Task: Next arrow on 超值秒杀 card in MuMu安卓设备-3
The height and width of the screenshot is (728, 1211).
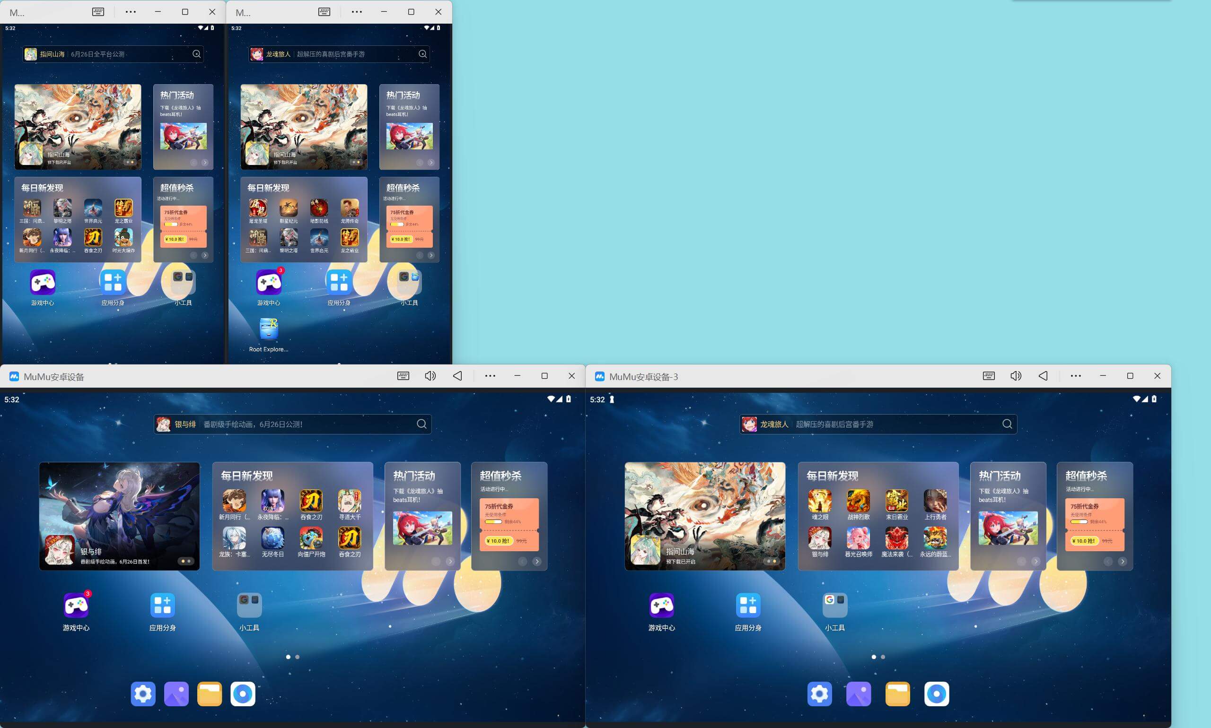Action: pos(1122,561)
